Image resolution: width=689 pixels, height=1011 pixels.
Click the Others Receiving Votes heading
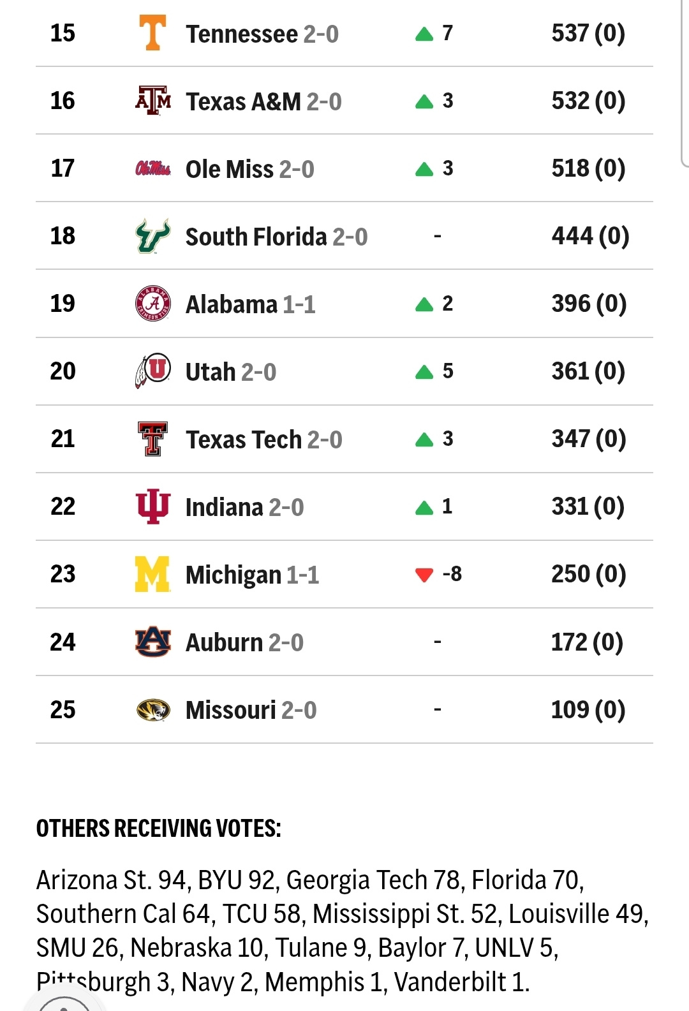(158, 829)
